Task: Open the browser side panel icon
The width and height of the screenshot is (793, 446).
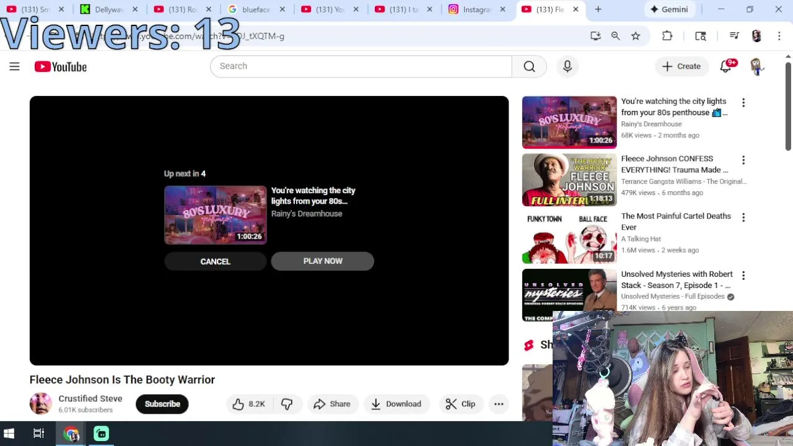Action: (701, 36)
